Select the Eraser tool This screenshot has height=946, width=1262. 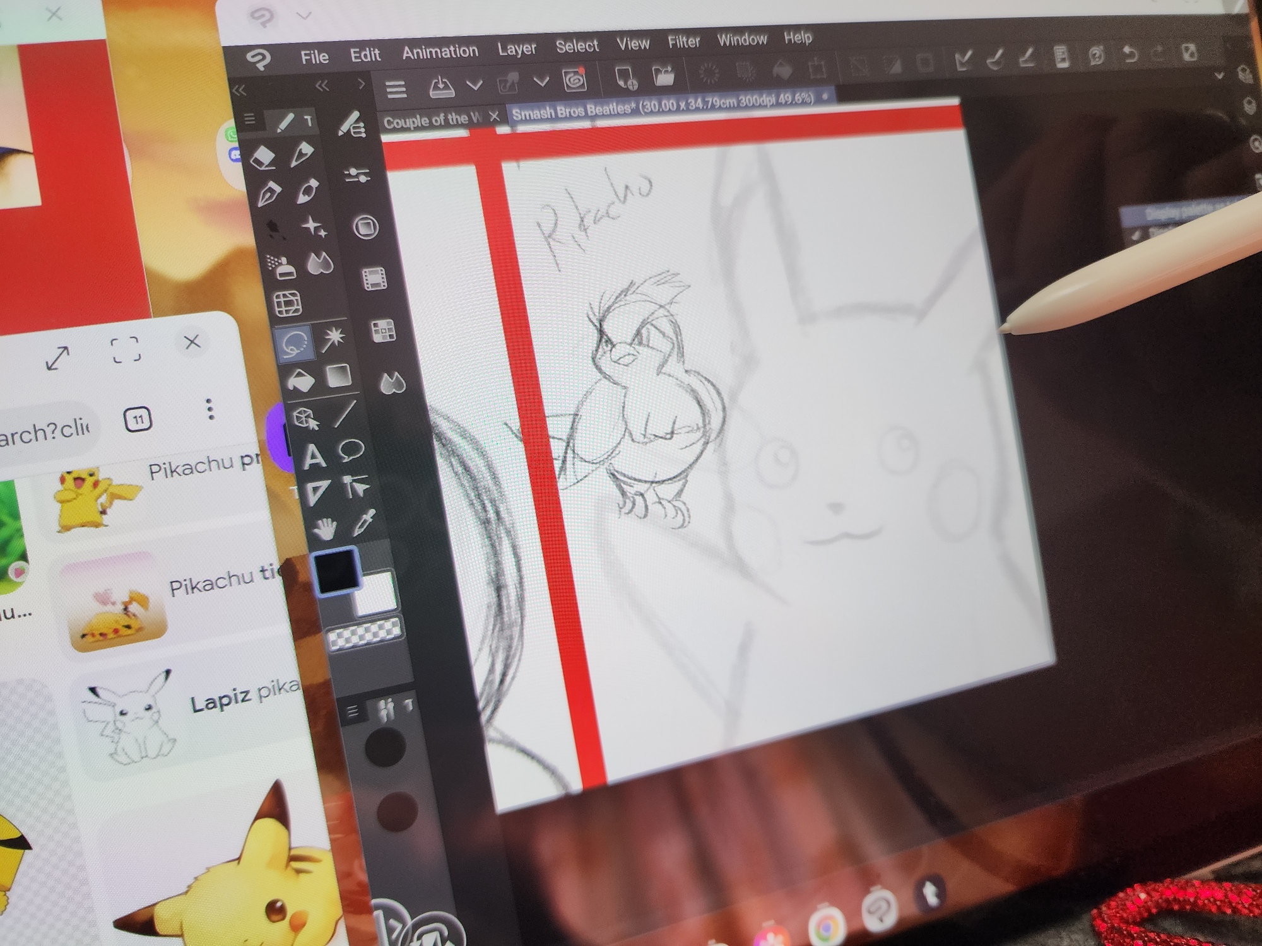pos(263,157)
